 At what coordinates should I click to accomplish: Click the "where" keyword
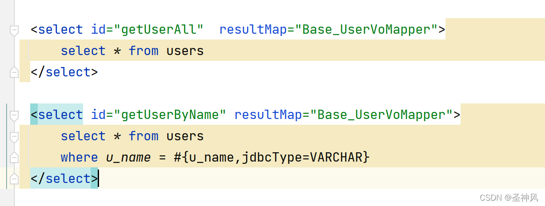(x=80, y=157)
